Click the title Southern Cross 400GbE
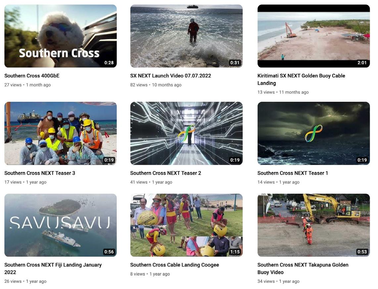 pos(32,76)
